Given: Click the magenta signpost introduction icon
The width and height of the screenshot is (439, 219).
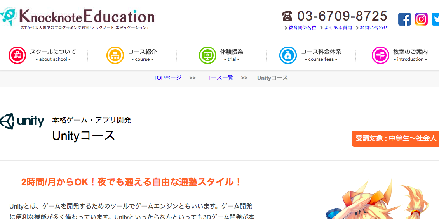Looking at the screenshot, I should pyautogui.click(x=380, y=55).
